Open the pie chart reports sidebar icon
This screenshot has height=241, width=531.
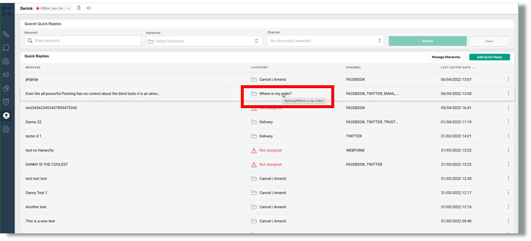point(6,88)
